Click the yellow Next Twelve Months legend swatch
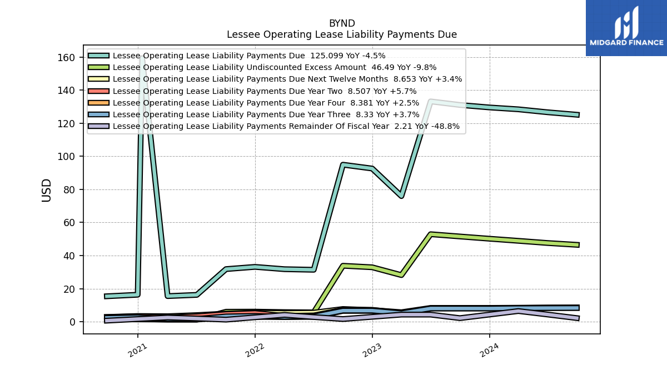 click(x=98, y=79)
